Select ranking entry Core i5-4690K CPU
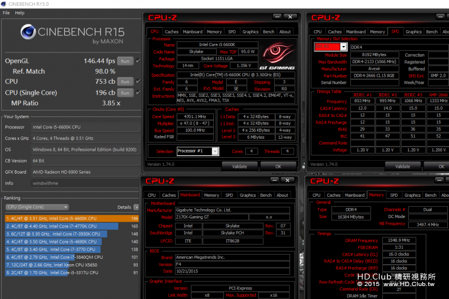The height and width of the screenshot is (299, 449). 72,242
